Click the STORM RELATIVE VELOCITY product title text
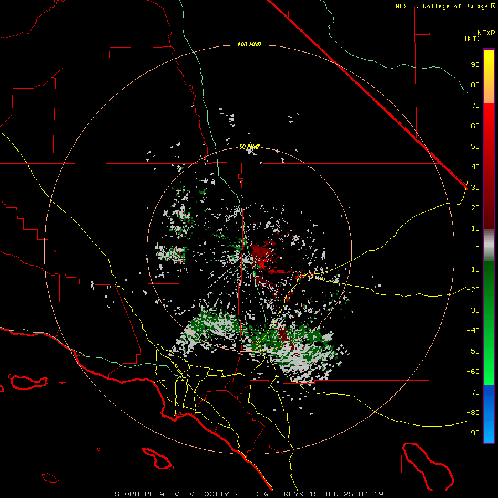 coord(172,494)
